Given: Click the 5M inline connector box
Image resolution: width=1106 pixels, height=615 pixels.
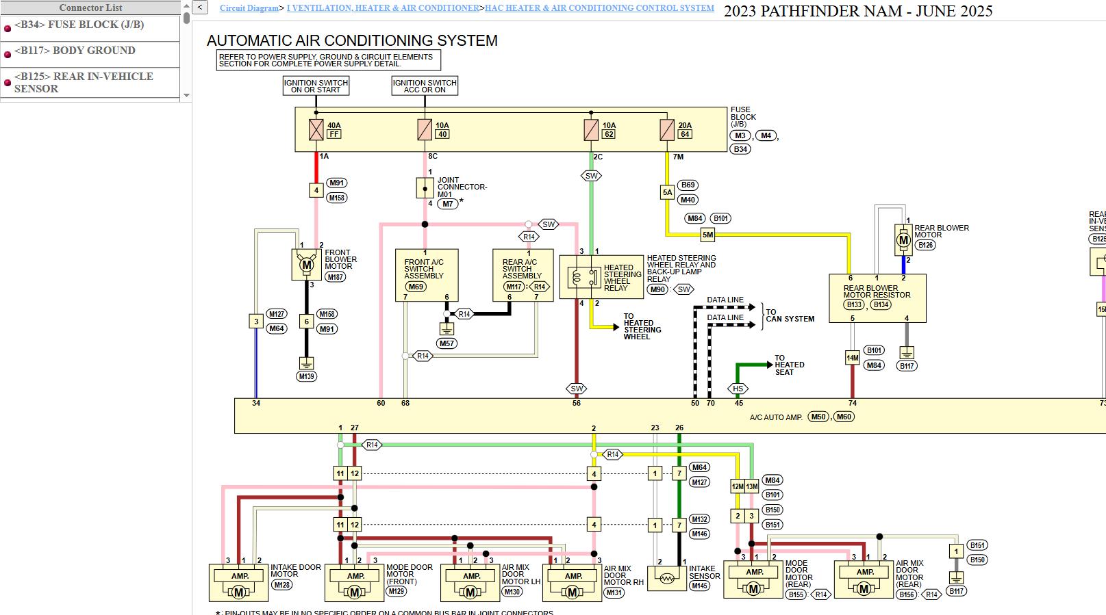Looking at the screenshot, I should (x=707, y=235).
